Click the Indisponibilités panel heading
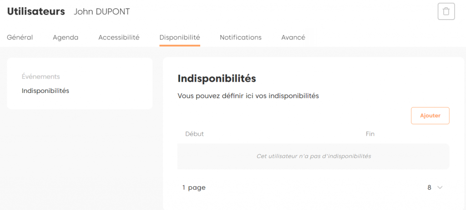Viewport: 466px width, 210px height. pyautogui.click(x=217, y=78)
